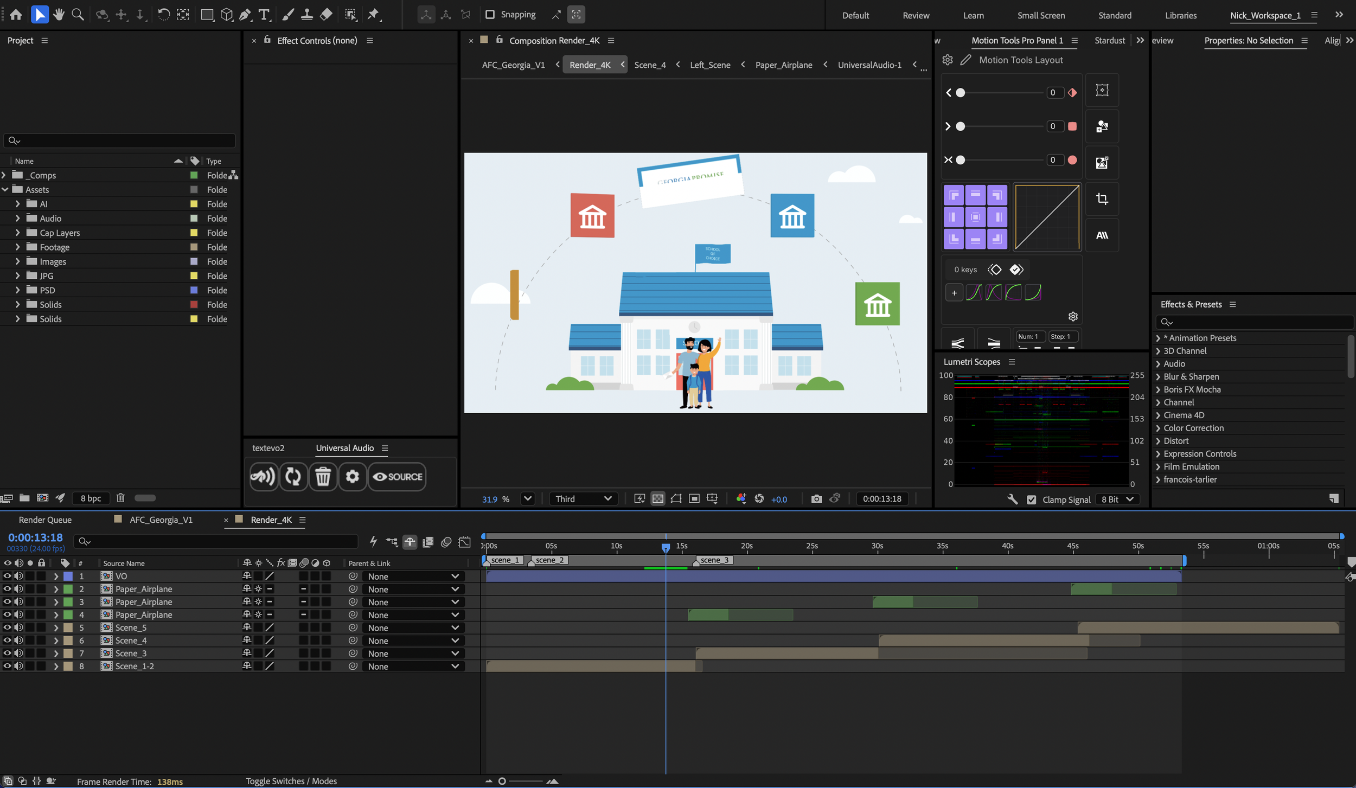
Task: Open Scene_4 in the comp breadcrumb
Action: 650,65
